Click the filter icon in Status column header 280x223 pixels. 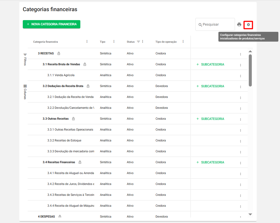click(138, 42)
